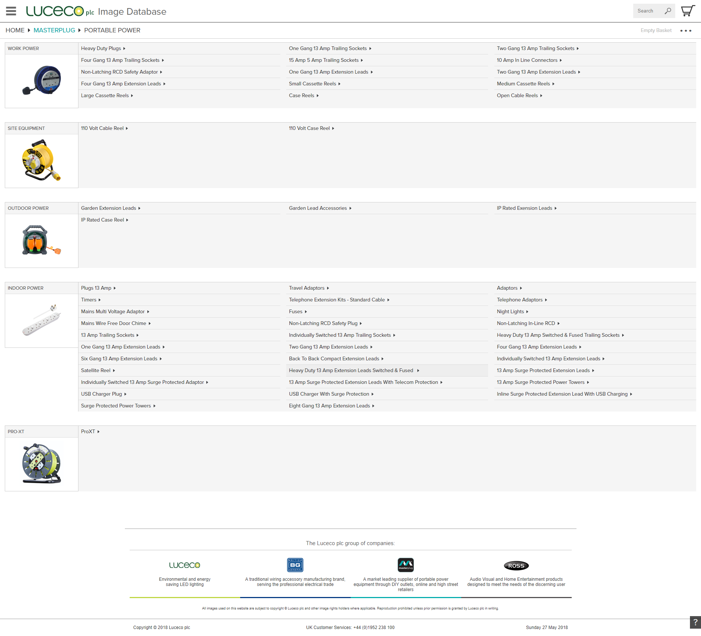Go to MASTERPLUG breadcrumb
Image resolution: width=701 pixels, height=636 pixels.
(54, 30)
